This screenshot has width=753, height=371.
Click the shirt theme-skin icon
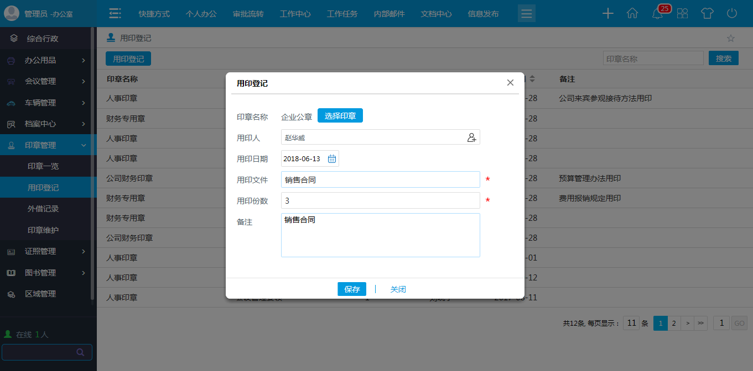(707, 13)
